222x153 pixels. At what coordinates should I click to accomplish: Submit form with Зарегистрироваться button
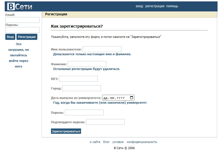[x=66, y=131]
